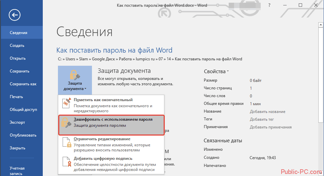Image resolution: width=324 pixels, height=176 pixels.
Task: Minimize the Word window
Action: point(285,5)
